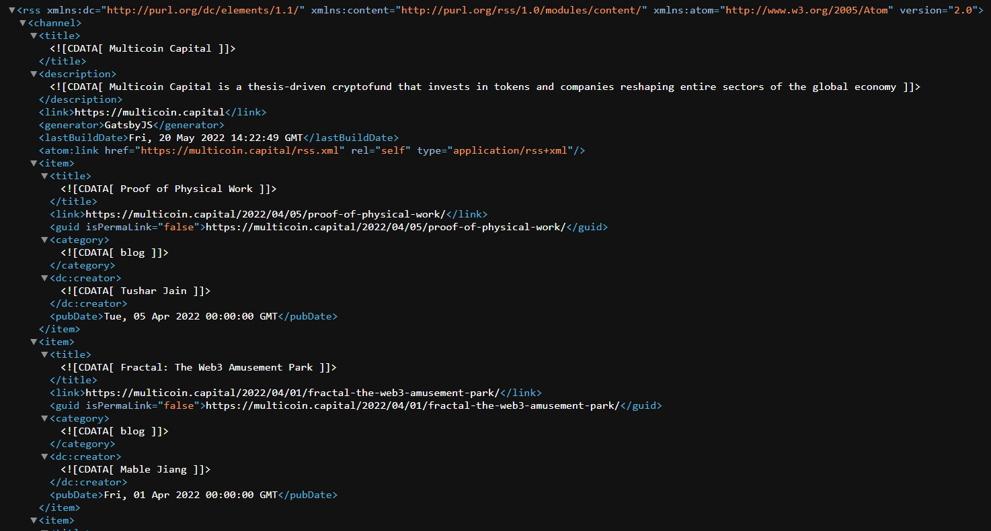Click the guid URL for fractal-the-web3-amusement-park
This screenshot has height=531, width=991.
(413, 405)
